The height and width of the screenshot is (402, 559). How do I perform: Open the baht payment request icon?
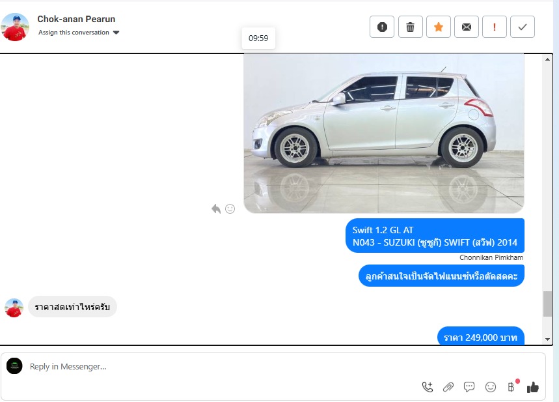(511, 386)
